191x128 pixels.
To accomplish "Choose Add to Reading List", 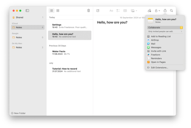I will pyautogui.click(x=165, y=36).
